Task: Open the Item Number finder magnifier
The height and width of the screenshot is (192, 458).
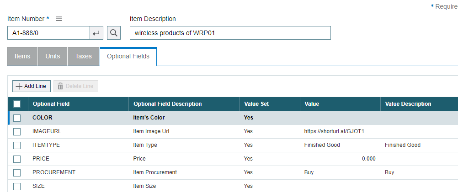Action: [x=114, y=33]
